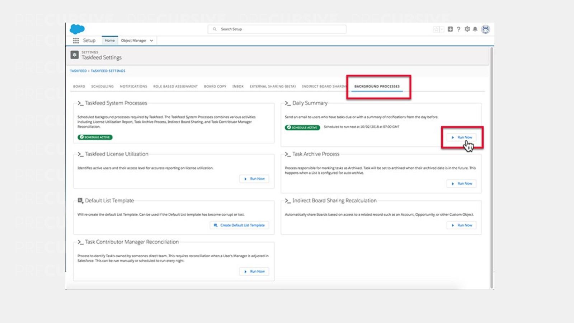Expand the Object Manager chevron
This screenshot has width=574, height=323.
point(151,41)
